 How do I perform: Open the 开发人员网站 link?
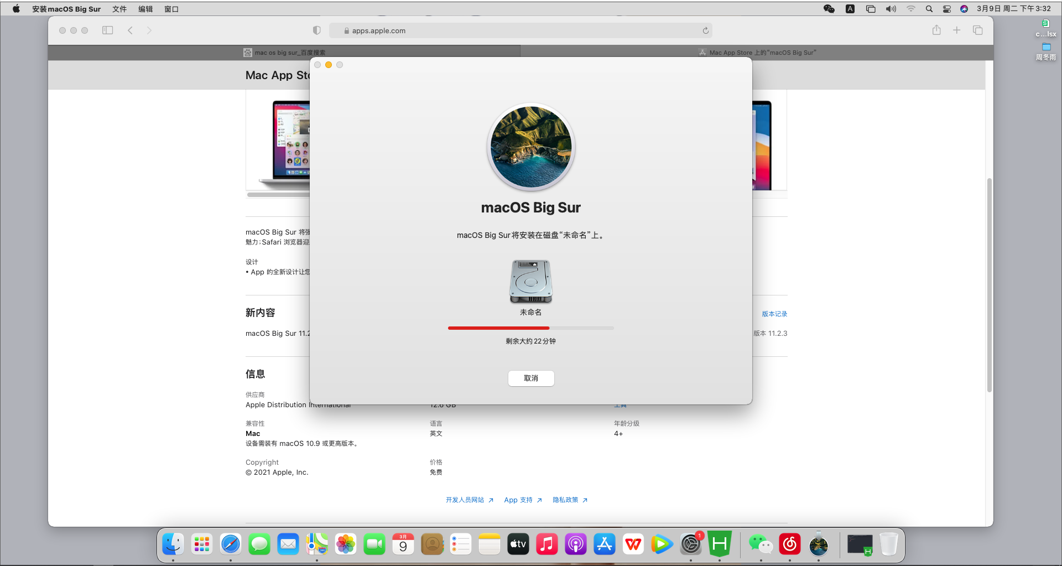click(469, 500)
